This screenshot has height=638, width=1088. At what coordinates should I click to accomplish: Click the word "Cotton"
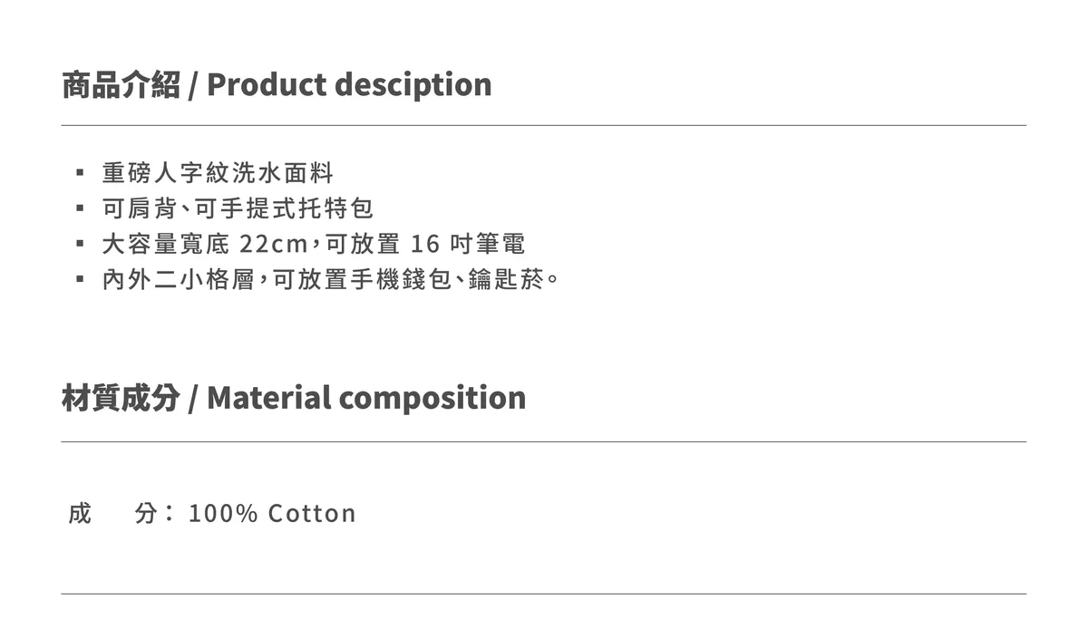[312, 514]
